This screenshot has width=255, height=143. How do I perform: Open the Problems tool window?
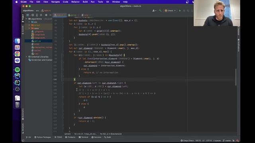point(70,137)
